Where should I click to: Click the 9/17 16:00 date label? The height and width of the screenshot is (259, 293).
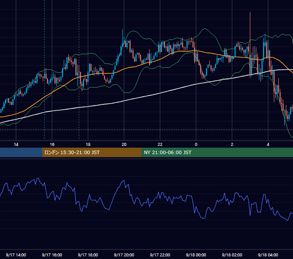click(52, 255)
